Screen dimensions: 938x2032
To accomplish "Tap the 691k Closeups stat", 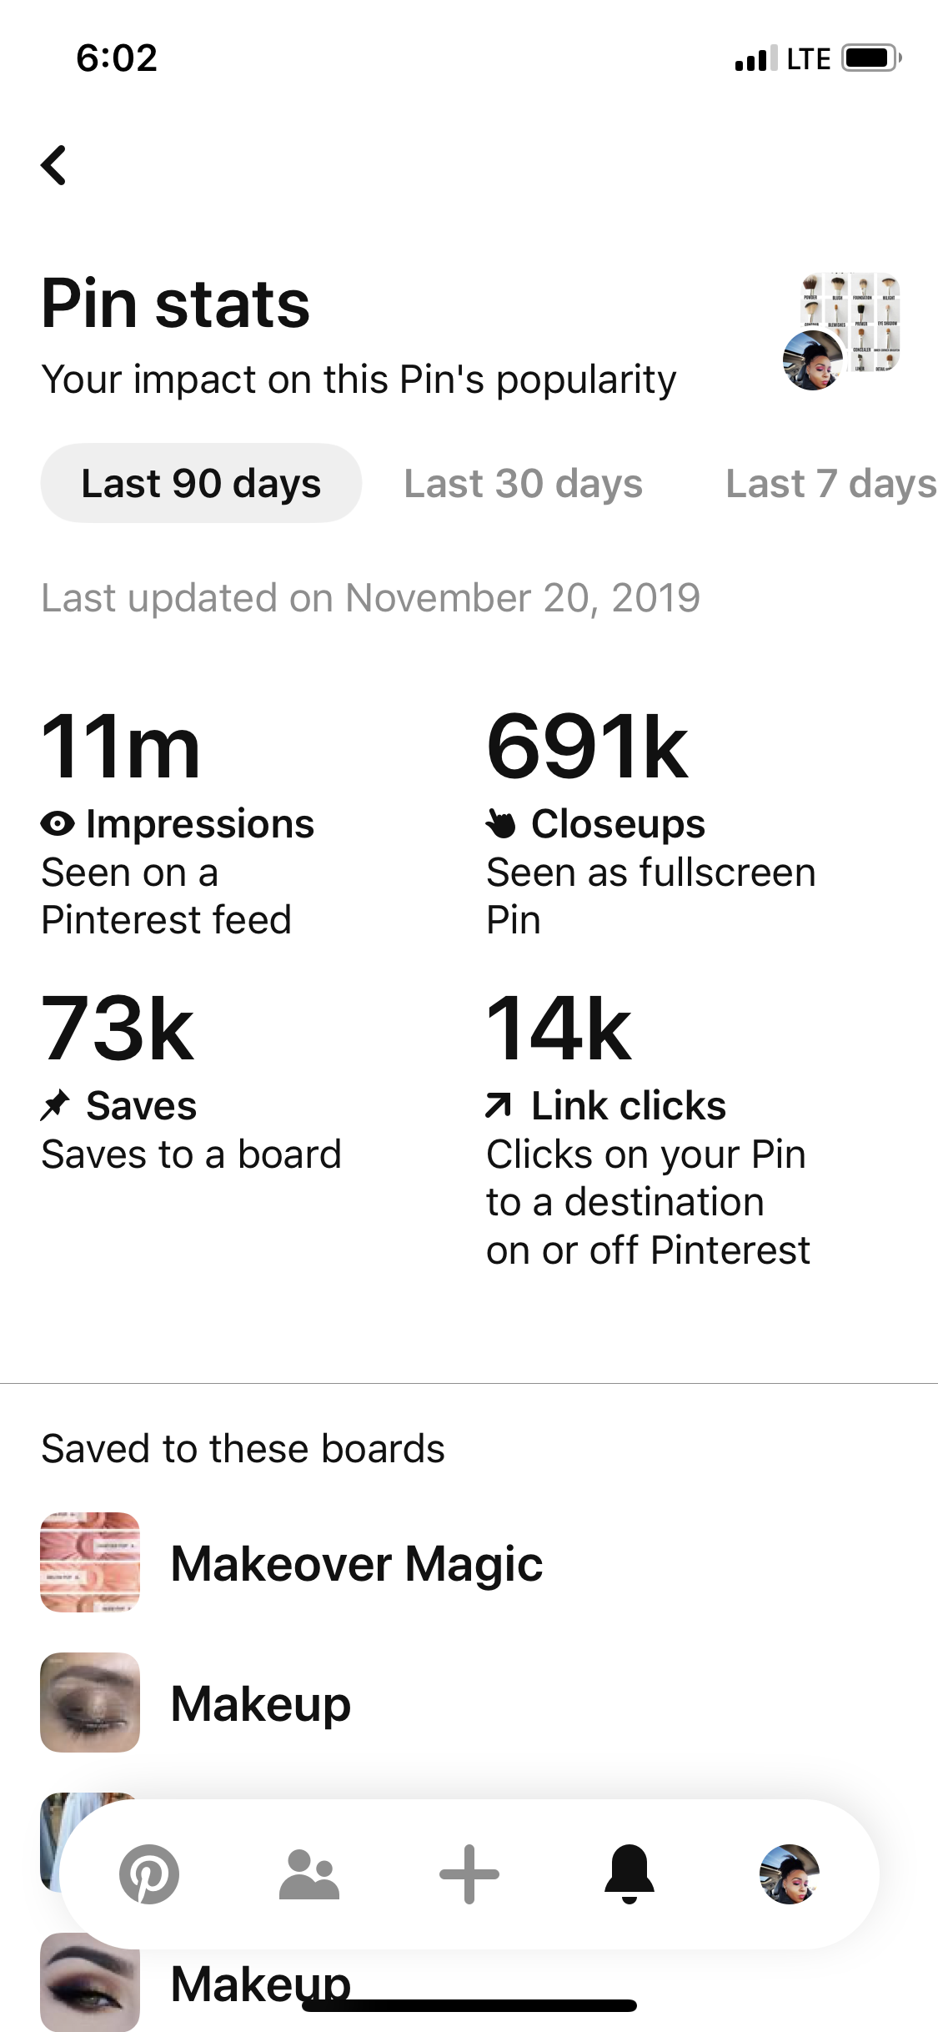I will click(x=588, y=747).
